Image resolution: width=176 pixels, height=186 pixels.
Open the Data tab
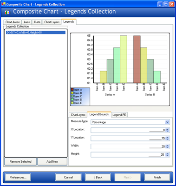(37, 22)
